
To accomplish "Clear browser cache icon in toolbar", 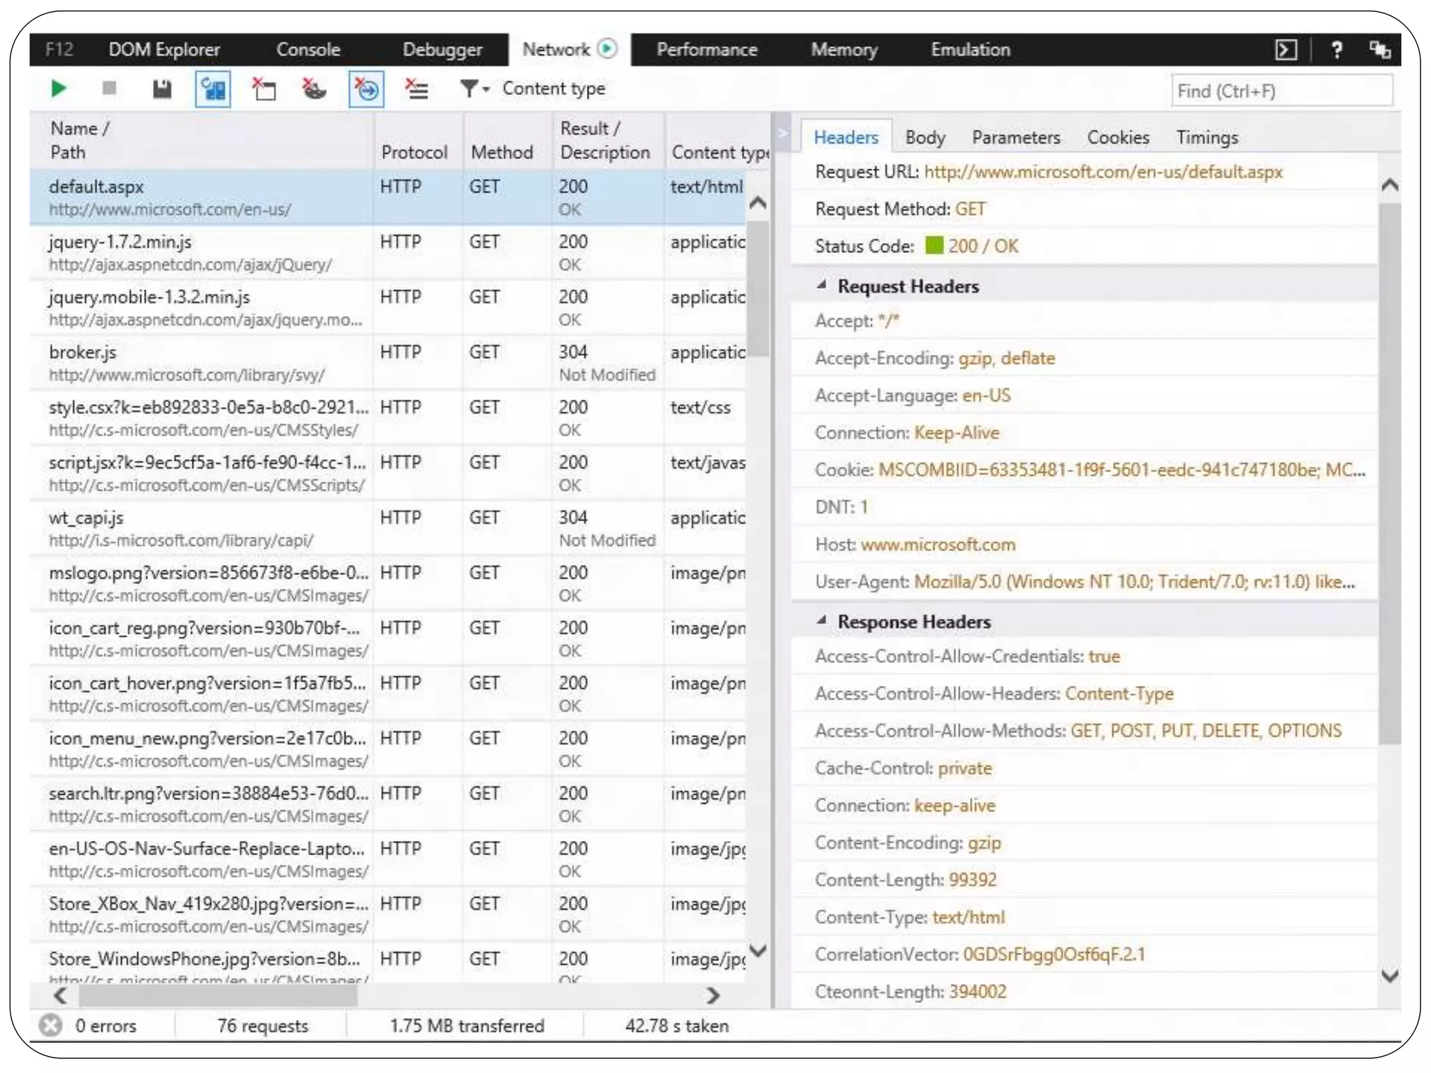I will [x=263, y=89].
